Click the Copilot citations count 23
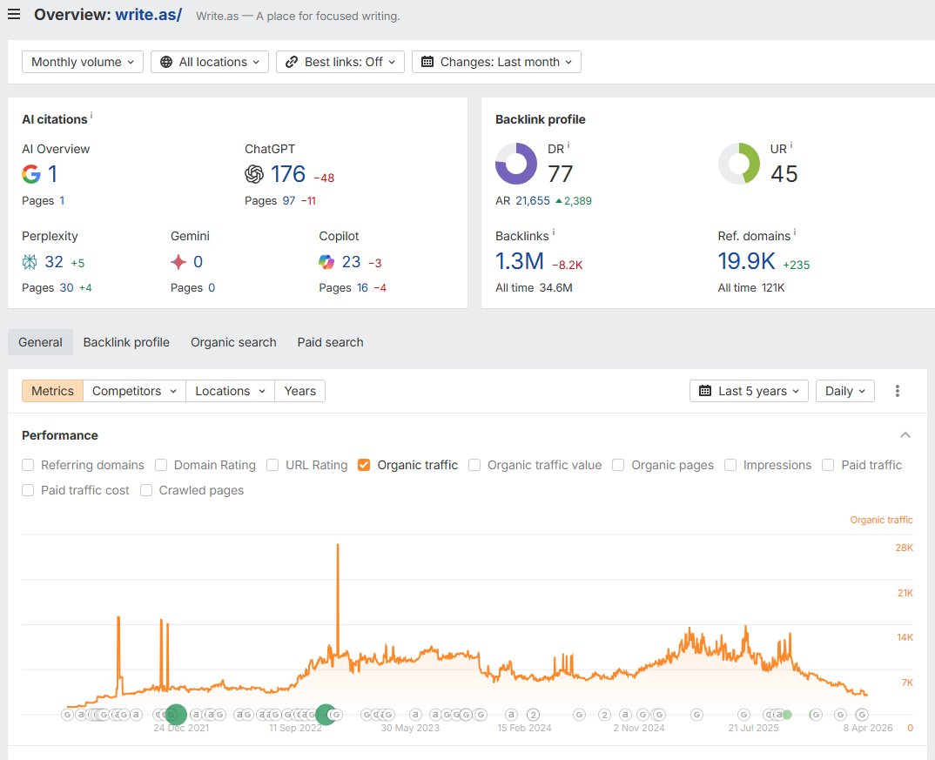This screenshot has width=935, height=760. tap(351, 262)
